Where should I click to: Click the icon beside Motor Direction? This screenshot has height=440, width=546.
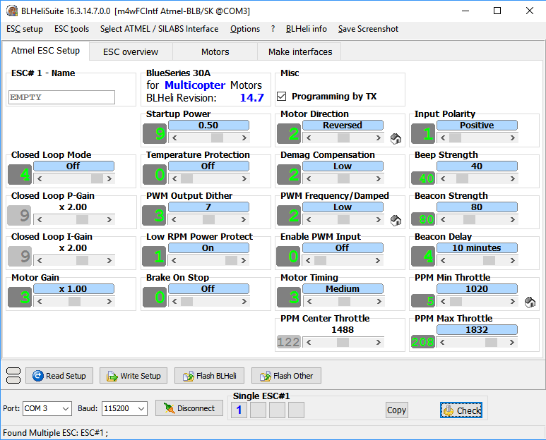[396, 138]
